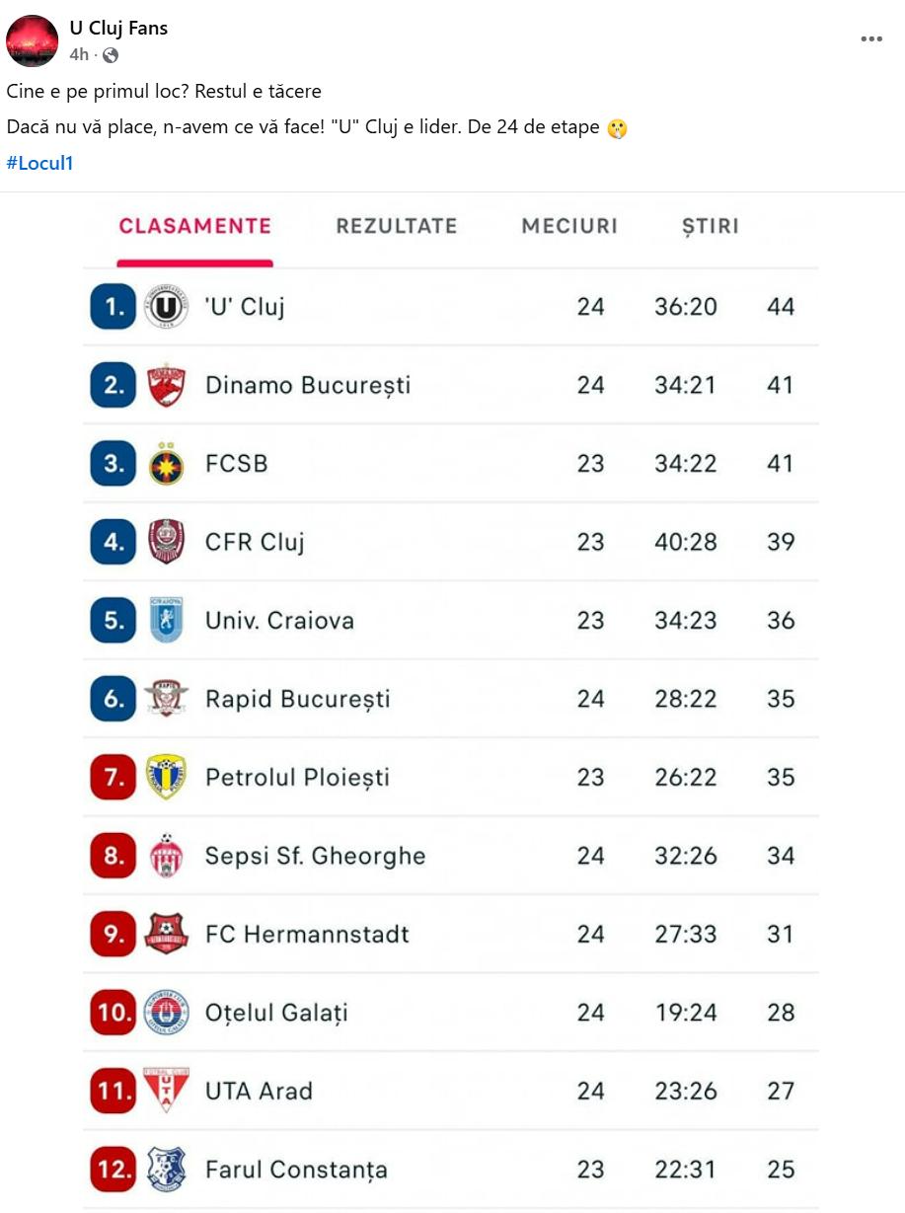Click the FC Hermannstadt logo
The height and width of the screenshot is (1213, 905).
(x=166, y=934)
